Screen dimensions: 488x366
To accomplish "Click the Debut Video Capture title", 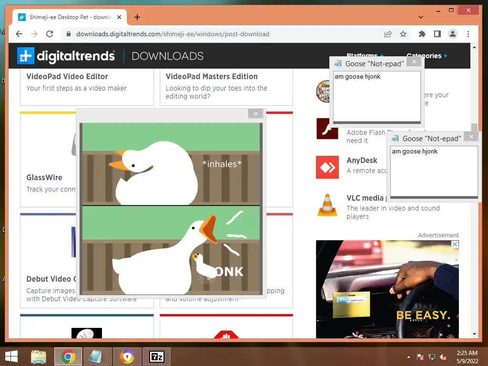I will 51,279.
